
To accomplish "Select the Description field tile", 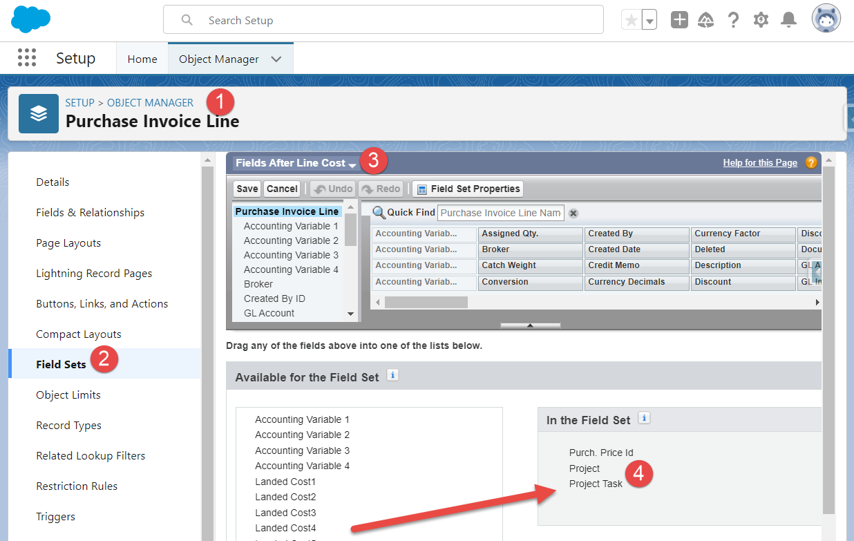I will [x=743, y=265].
